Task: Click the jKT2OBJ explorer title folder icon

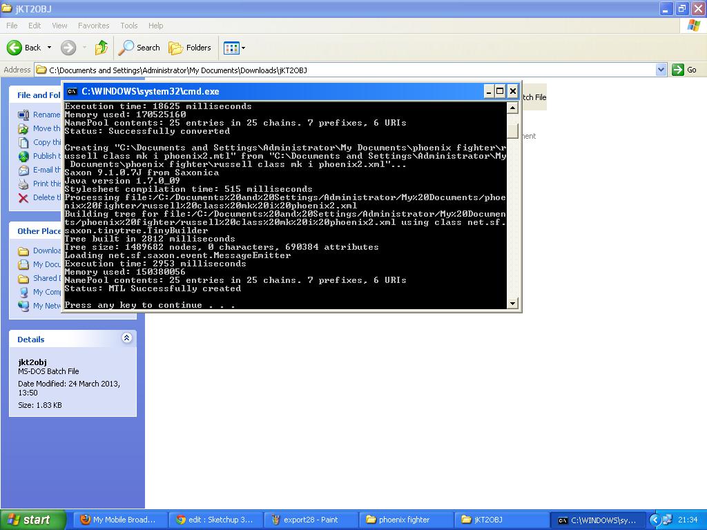Action: coord(6,8)
